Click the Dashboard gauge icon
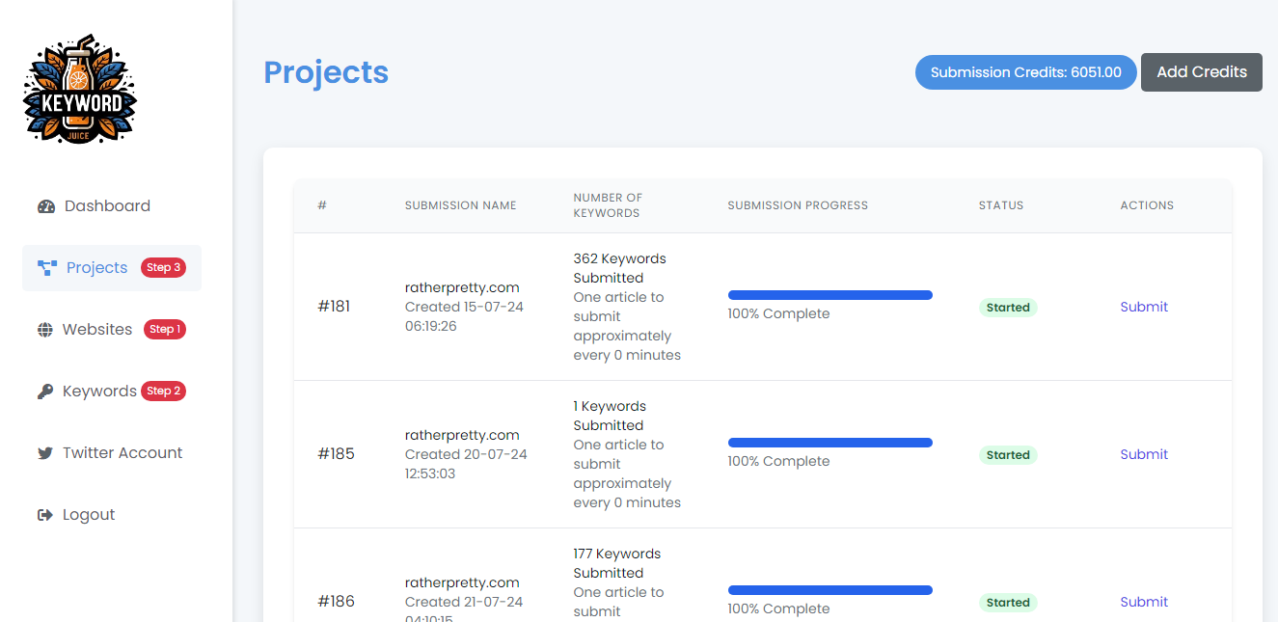The height and width of the screenshot is (622, 1278). pyautogui.click(x=46, y=206)
